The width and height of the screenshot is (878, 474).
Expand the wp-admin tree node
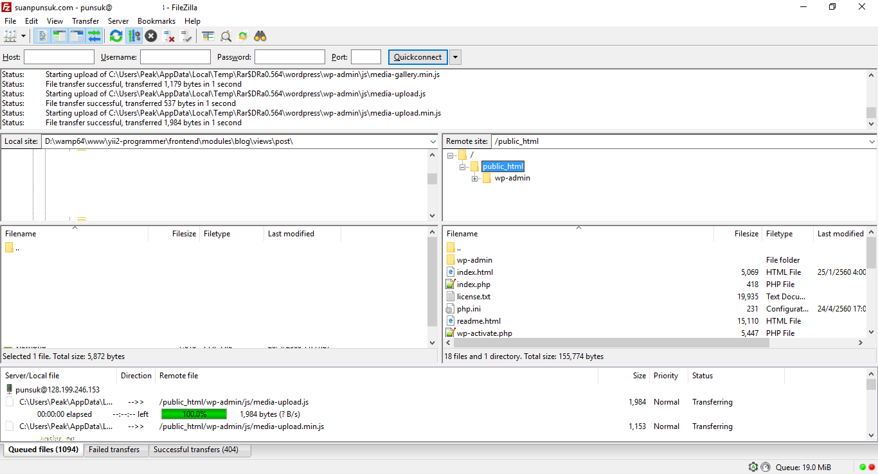pyautogui.click(x=475, y=179)
